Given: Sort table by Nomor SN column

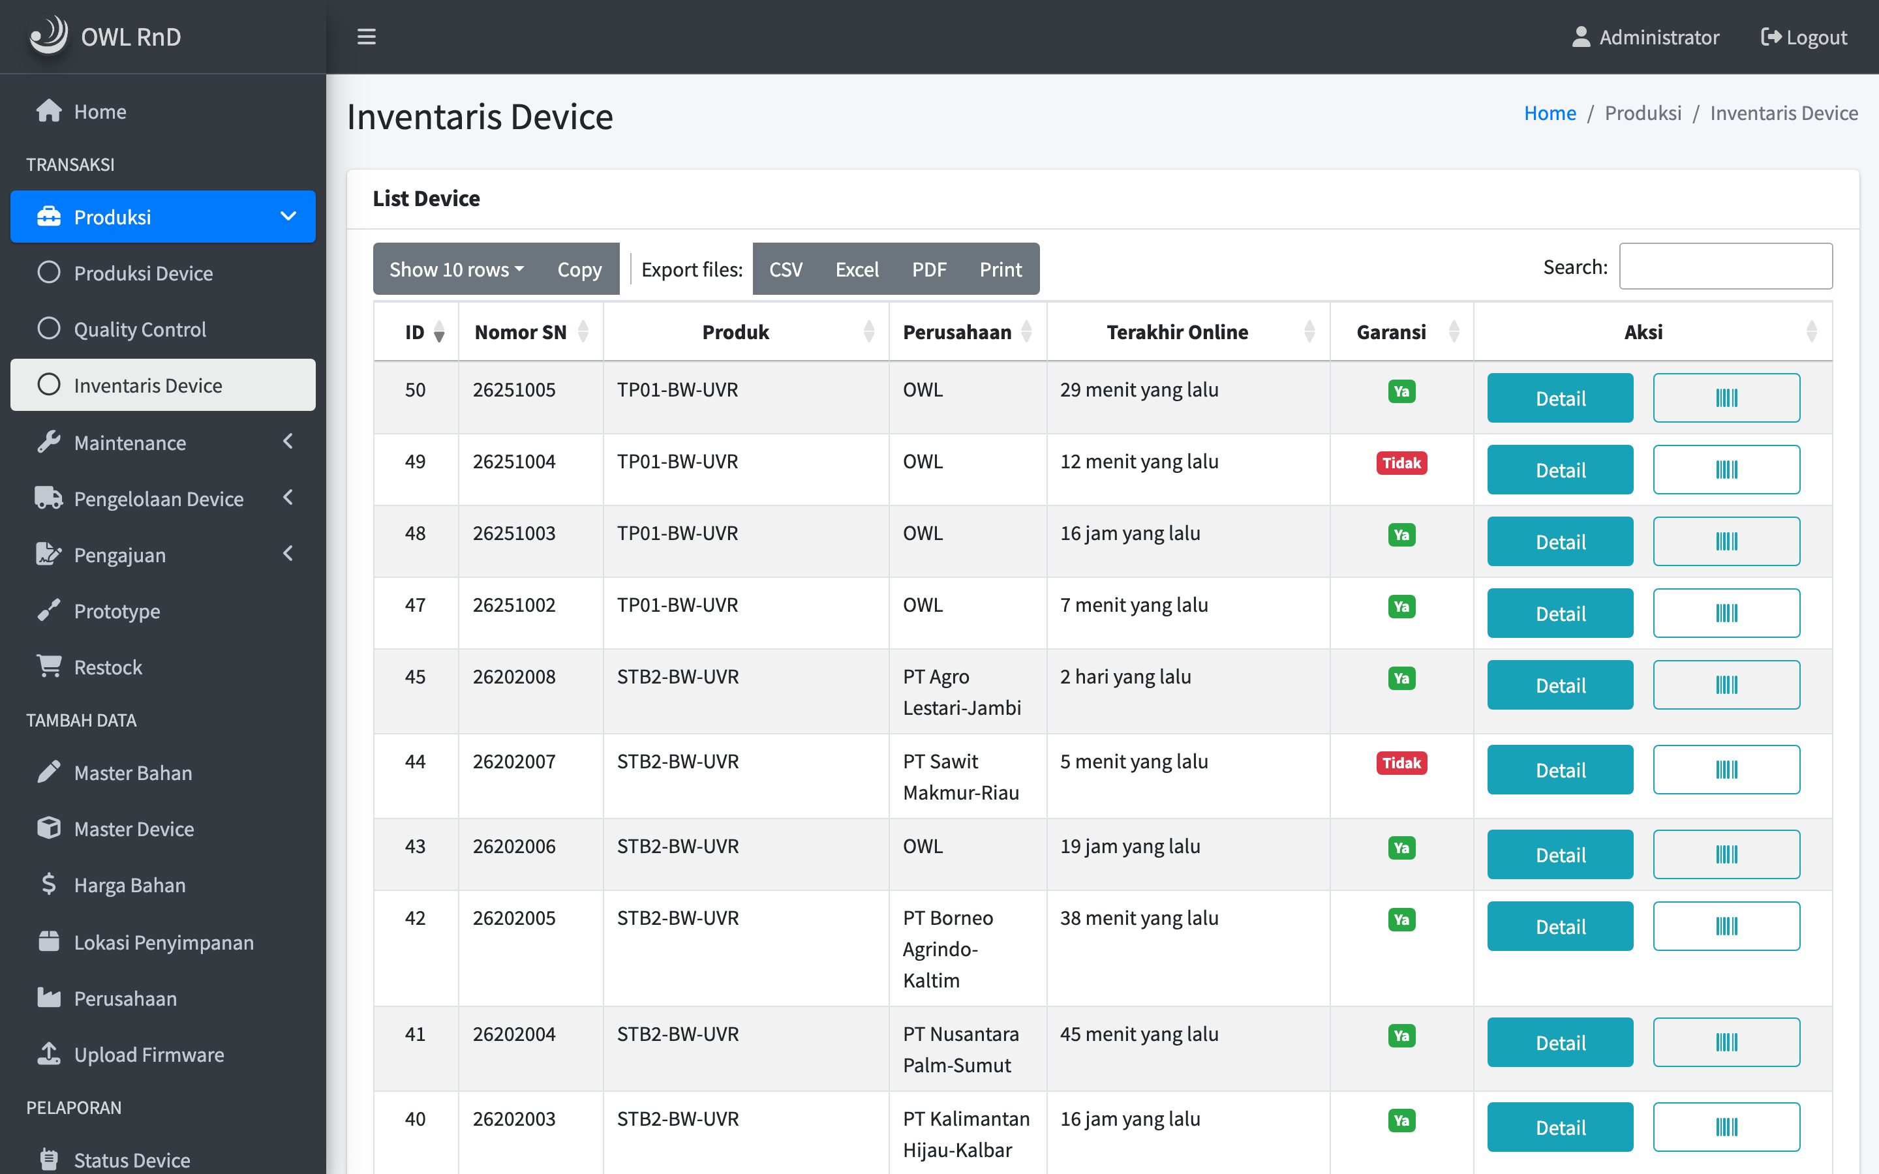Looking at the screenshot, I should point(531,331).
